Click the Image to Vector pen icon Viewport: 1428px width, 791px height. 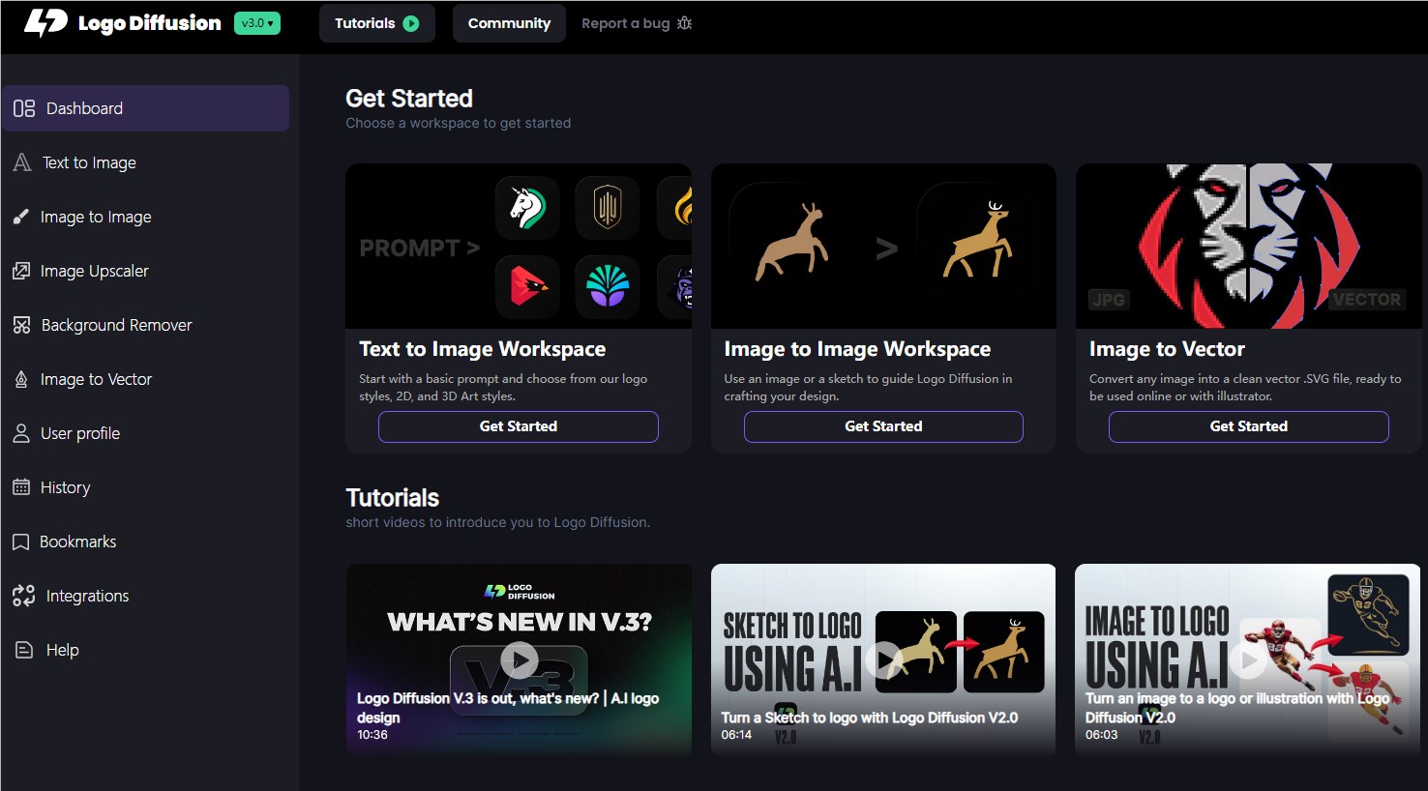point(21,379)
